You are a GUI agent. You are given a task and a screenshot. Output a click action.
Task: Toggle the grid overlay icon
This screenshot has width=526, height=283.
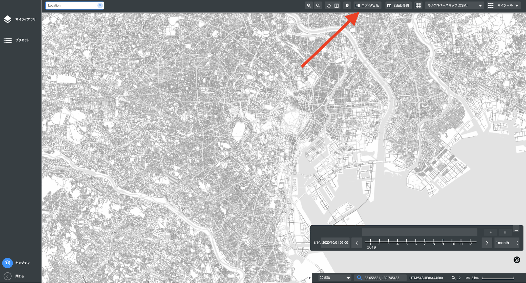(x=418, y=6)
